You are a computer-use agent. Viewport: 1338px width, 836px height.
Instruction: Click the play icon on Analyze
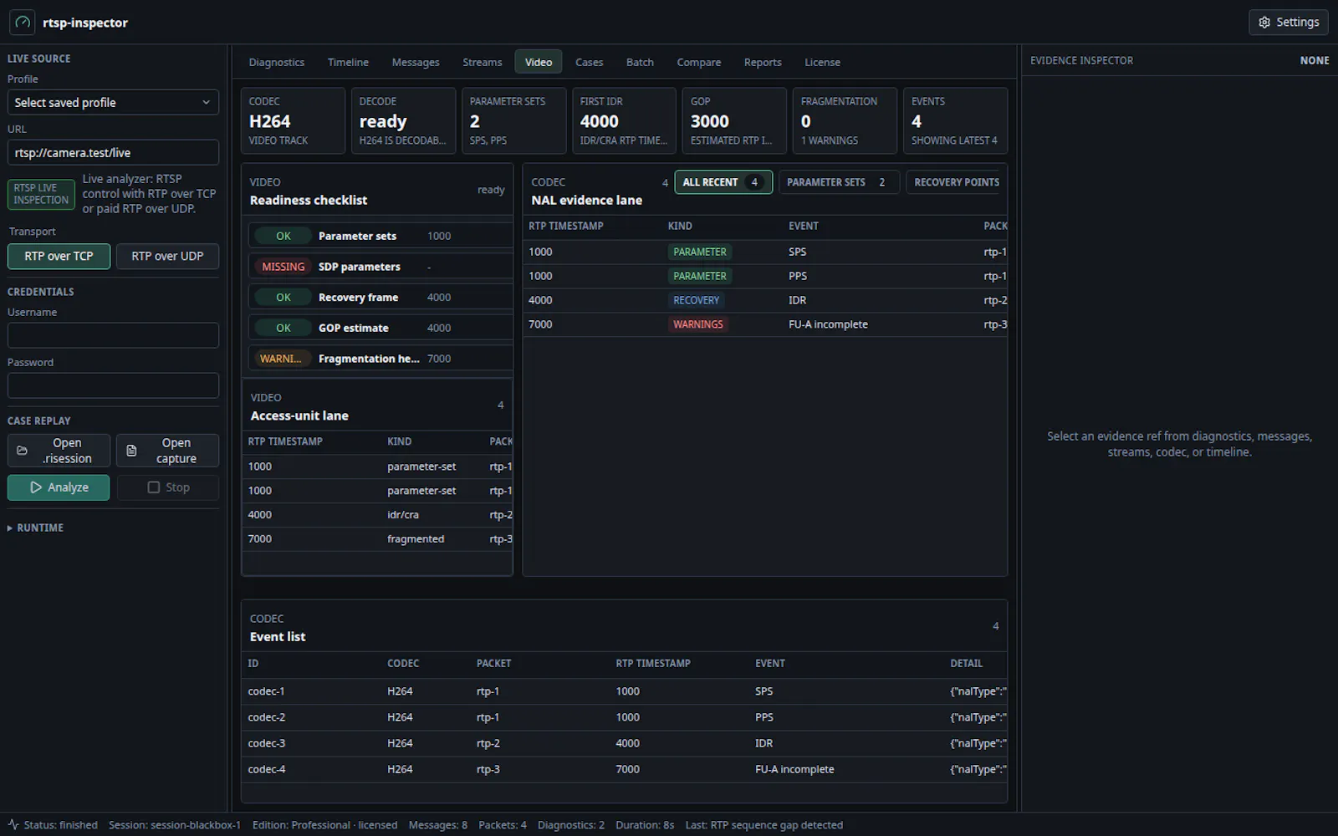click(36, 487)
